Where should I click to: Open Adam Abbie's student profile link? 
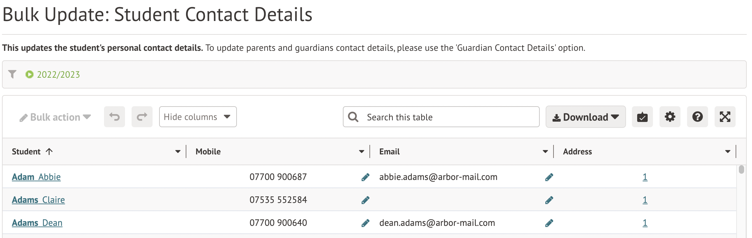click(36, 177)
